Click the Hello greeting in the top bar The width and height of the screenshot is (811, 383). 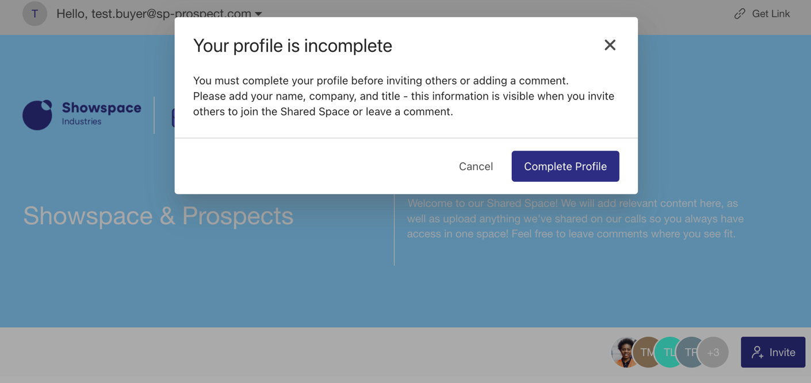pos(155,13)
